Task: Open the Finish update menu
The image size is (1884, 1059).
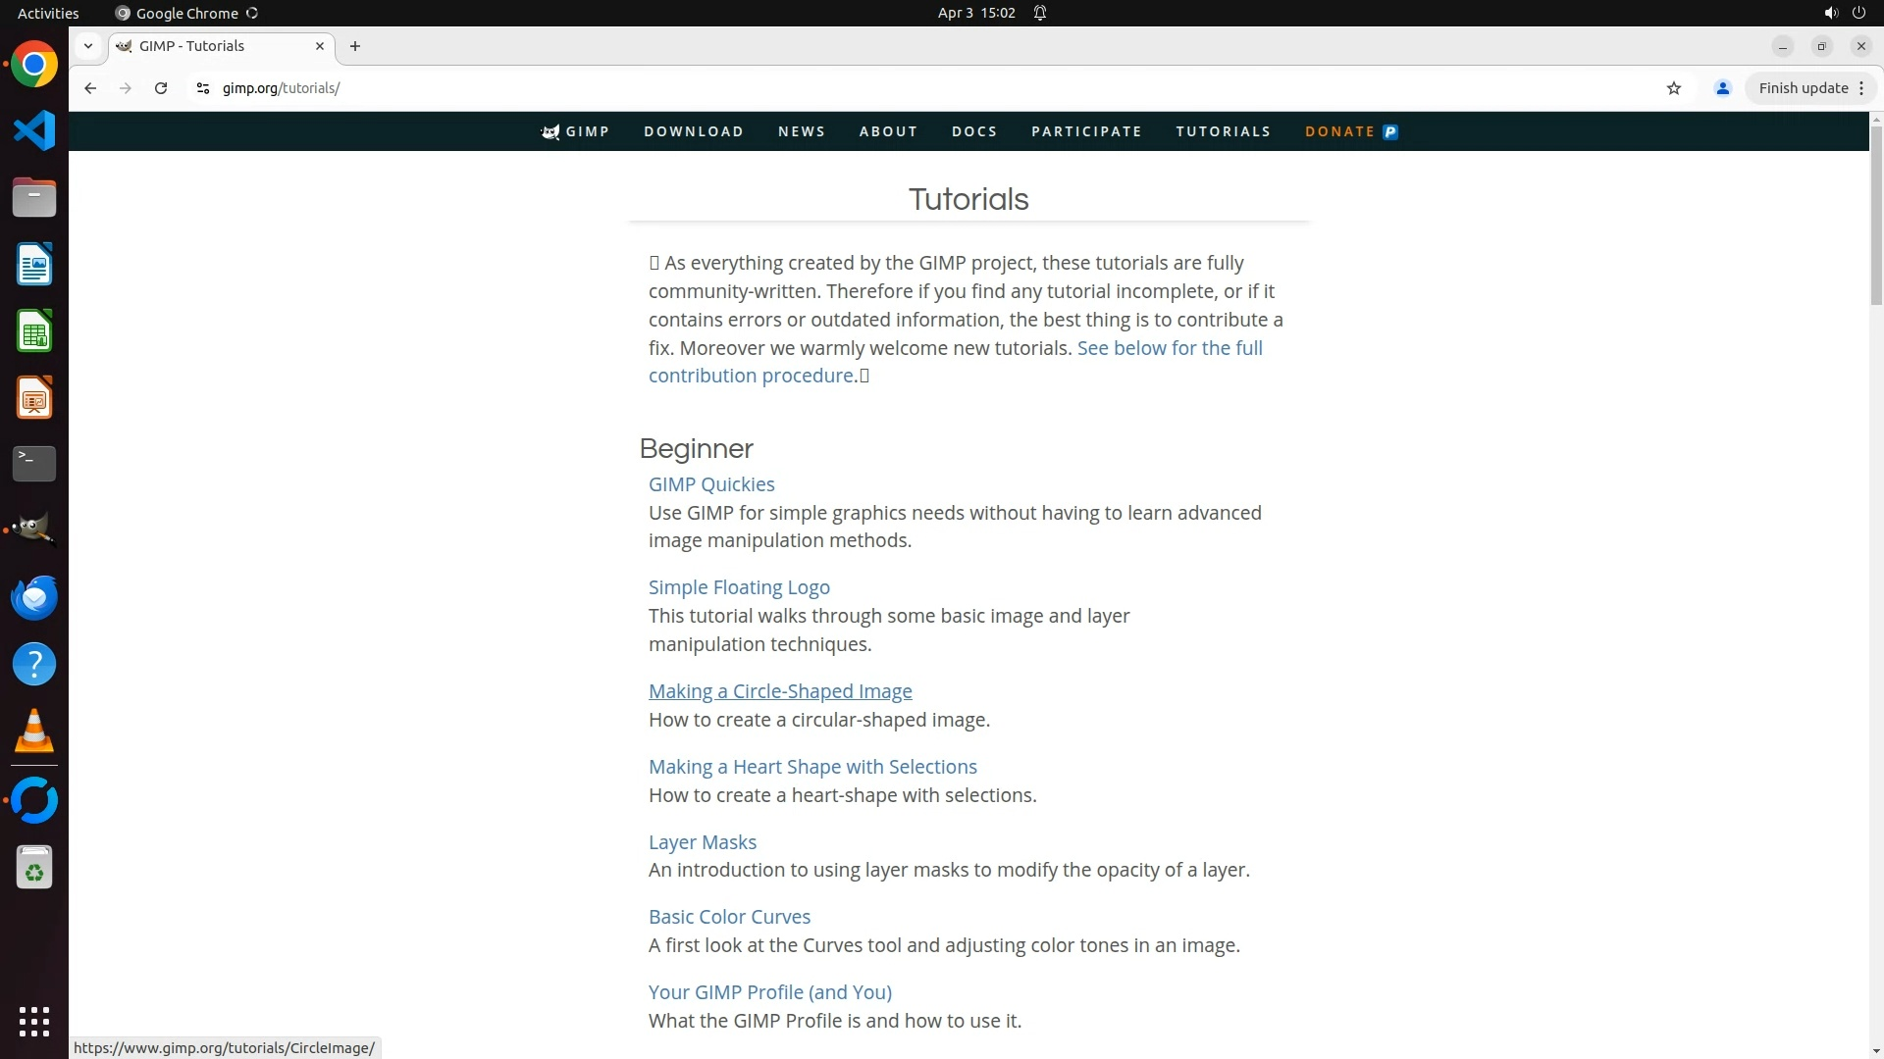Action: (x=1810, y=88)
